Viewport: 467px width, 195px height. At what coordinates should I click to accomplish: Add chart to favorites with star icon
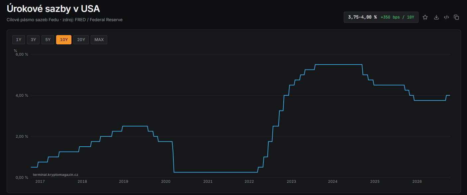click(x=425, y=17)
